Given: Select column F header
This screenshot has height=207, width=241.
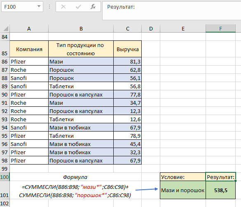Looking at the screenshot, I should [x=220, y=28].
